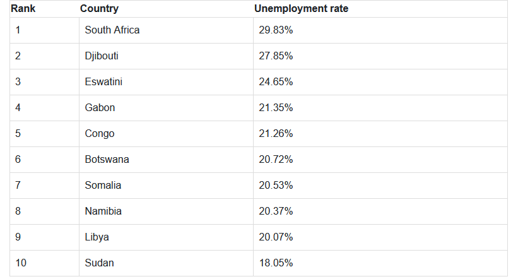This screenshot has height=279, width=518.
Task: Click the Rank column header
Action: pos(23,9)
